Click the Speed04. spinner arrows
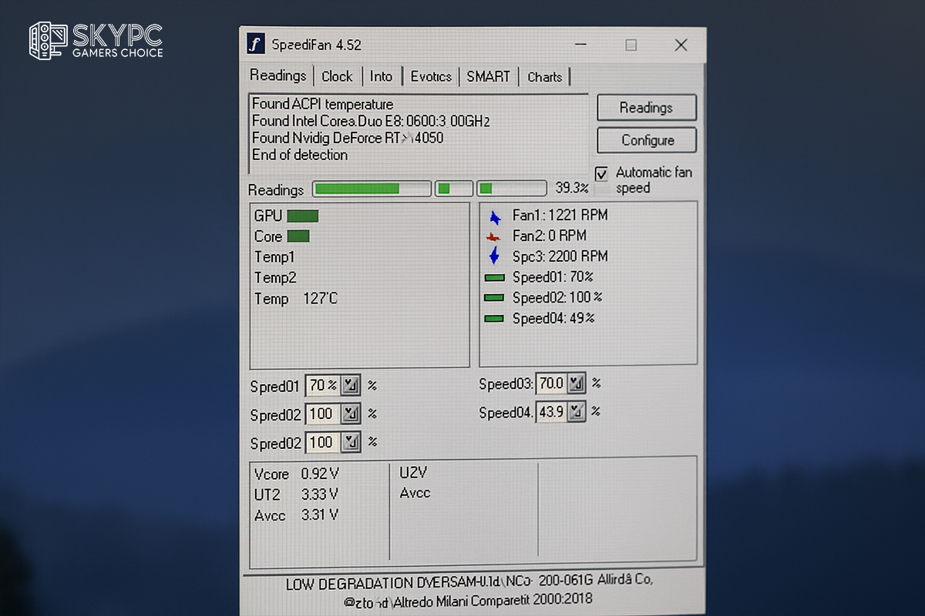 tap(577, 412)
